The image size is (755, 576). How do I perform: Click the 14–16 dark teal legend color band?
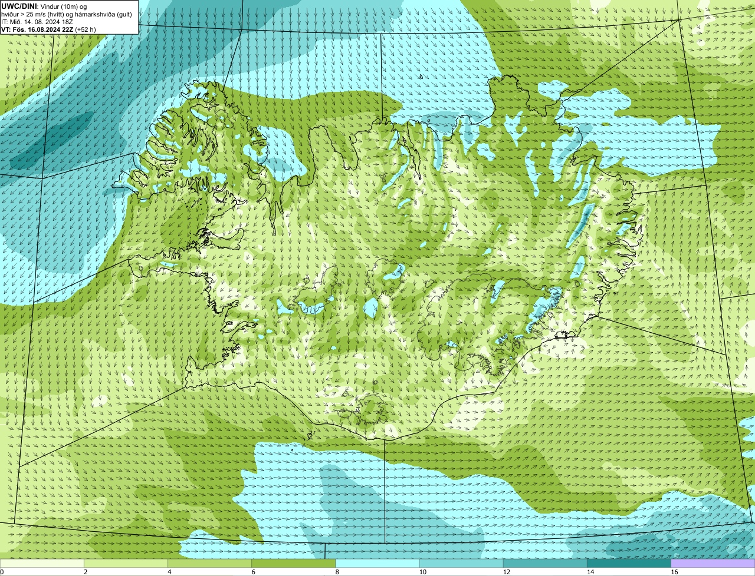click(x=629, y=563)
